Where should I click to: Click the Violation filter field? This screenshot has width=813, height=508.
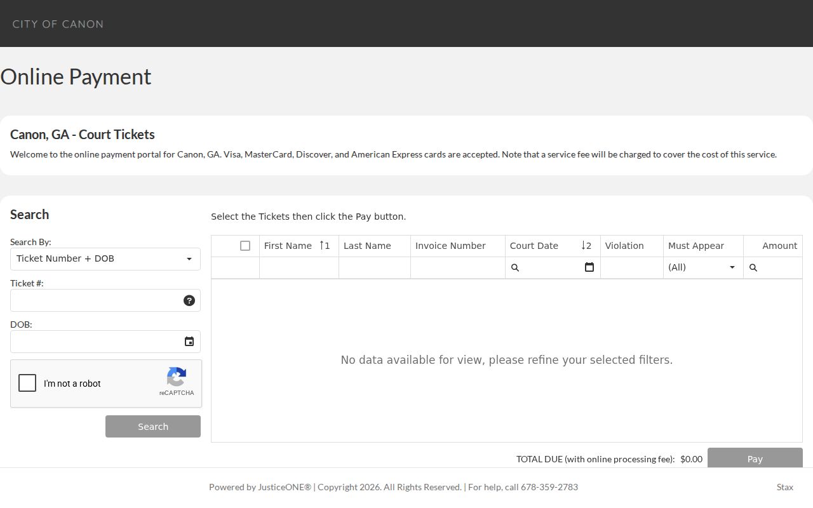(x=632, y=267)
